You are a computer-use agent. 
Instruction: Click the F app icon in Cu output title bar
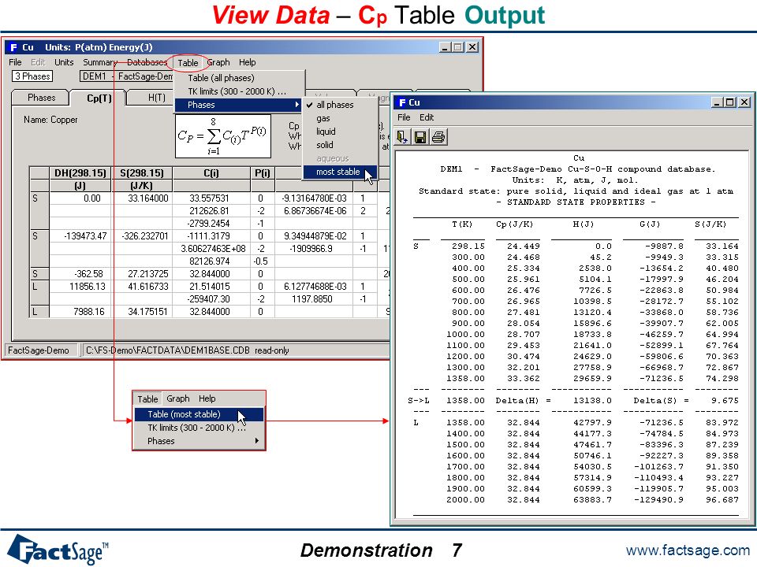[402, 102]
